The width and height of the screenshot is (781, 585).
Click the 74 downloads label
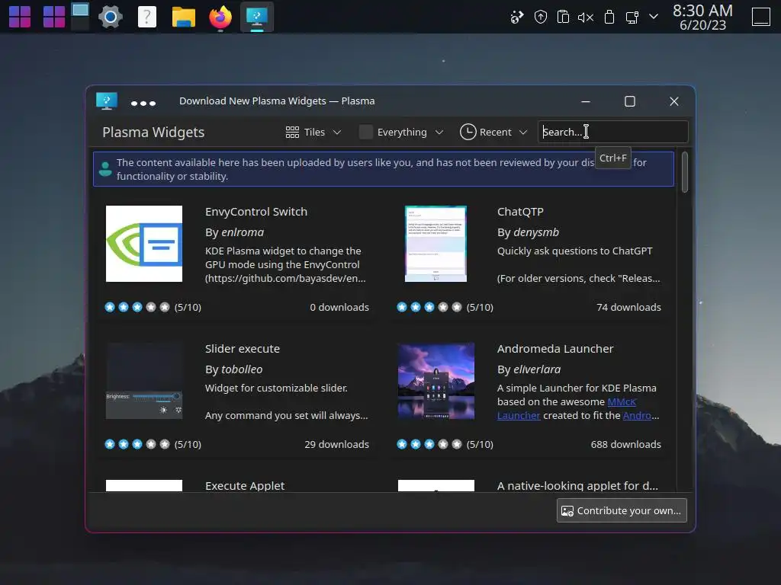628,308
